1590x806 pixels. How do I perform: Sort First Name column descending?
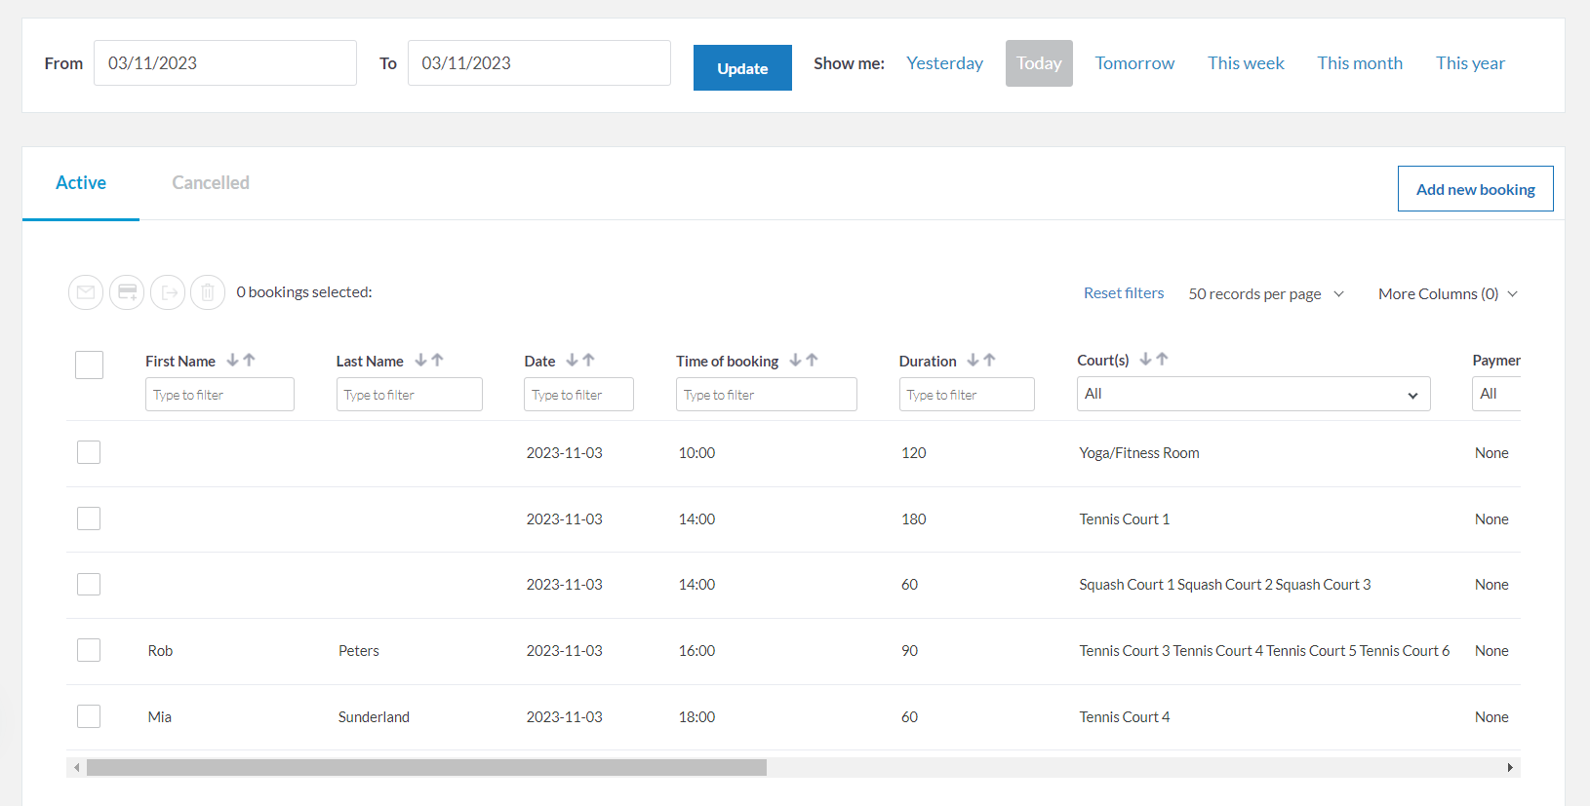point(232,361)
